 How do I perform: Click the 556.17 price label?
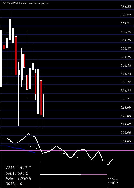coord(126,49)
